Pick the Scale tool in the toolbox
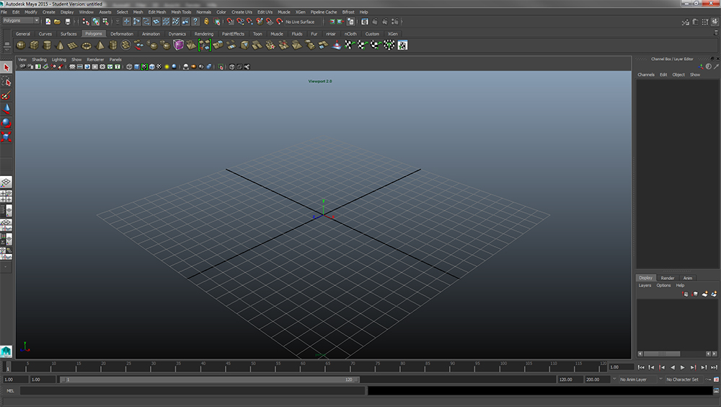Screen dimensions: 721x407 [6, 136]
